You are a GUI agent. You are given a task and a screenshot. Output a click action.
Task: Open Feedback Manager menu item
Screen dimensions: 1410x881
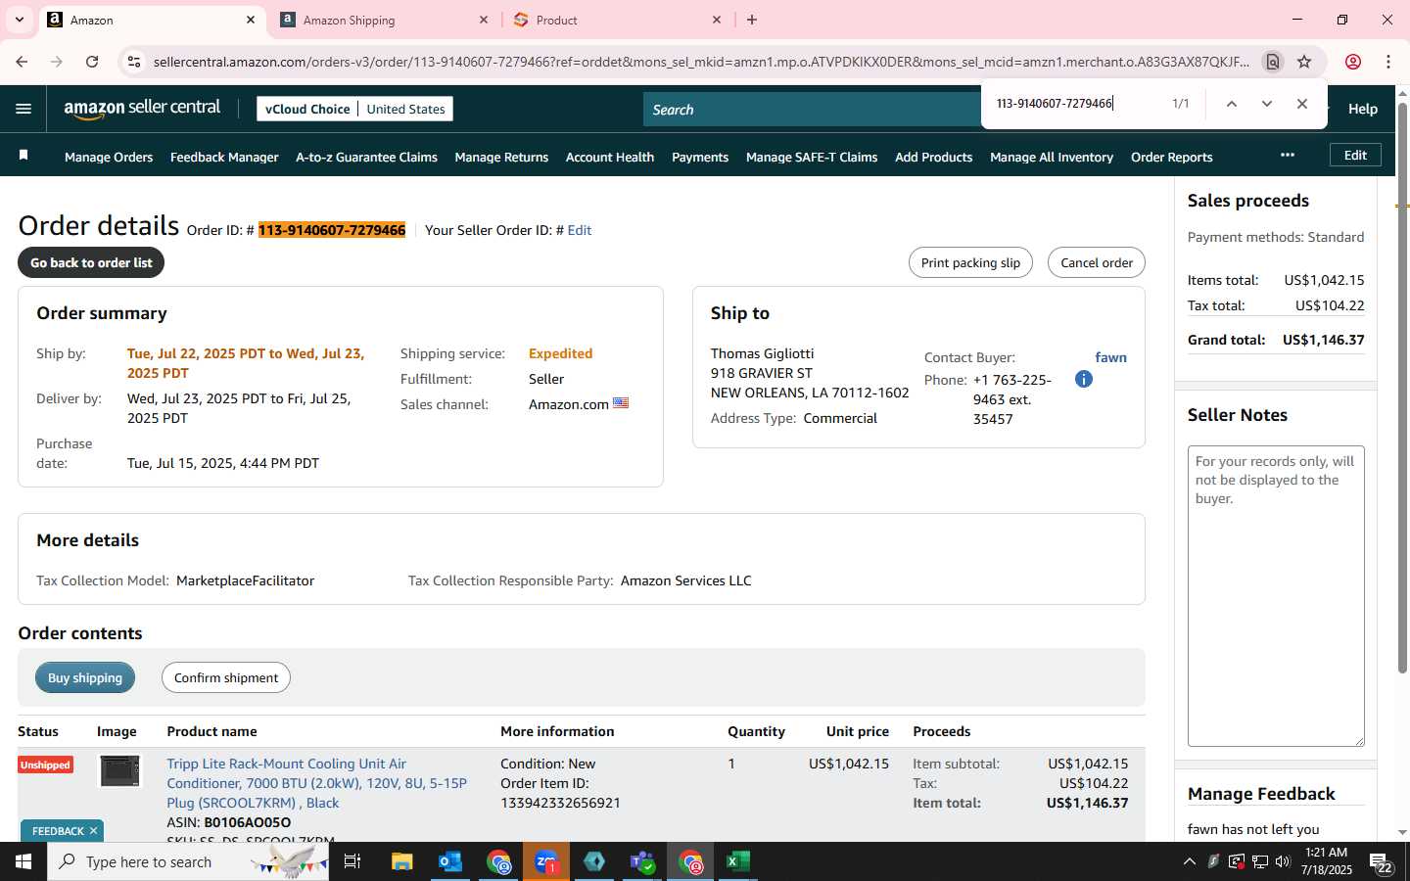point(224,157)
